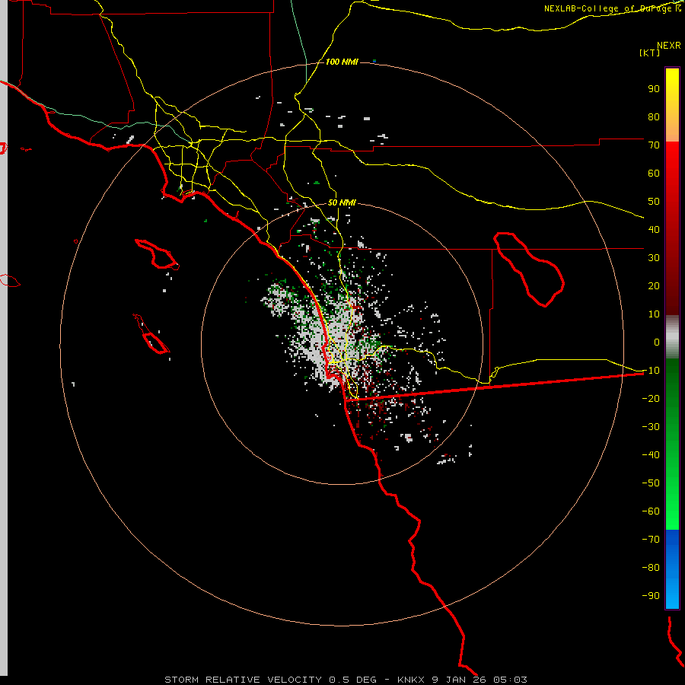Select the -30 knot scale label
Screen dimensions: 685x685
tap(651, 427)
